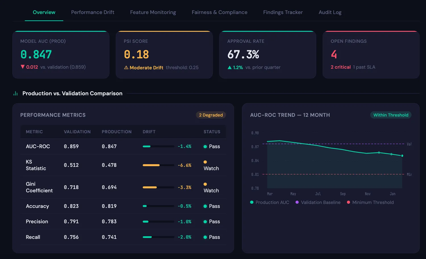Click the orange status dot for Gini Coefficient
This screenshot has height=259, width=426.
coord(205,184)
